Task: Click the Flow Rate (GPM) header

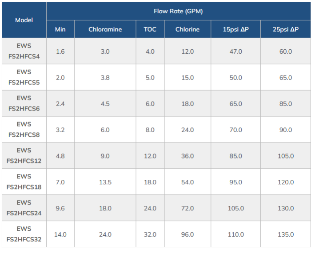Action: 178,12
